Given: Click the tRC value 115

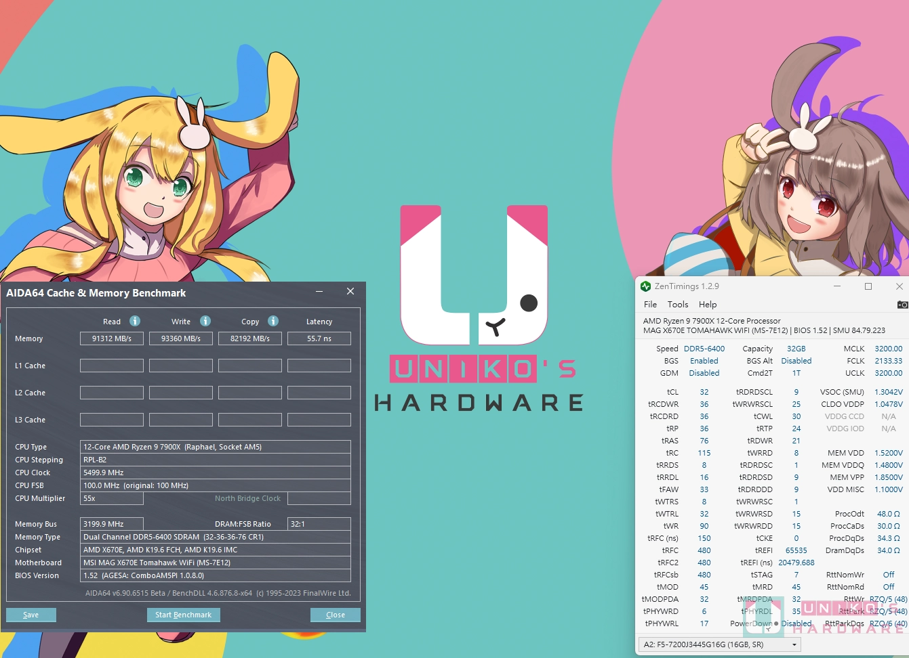Looking at the screenshot, I should pyautogui.click(x=704, y=453).
